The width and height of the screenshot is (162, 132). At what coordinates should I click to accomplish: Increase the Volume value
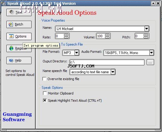[x=107, y=35]
